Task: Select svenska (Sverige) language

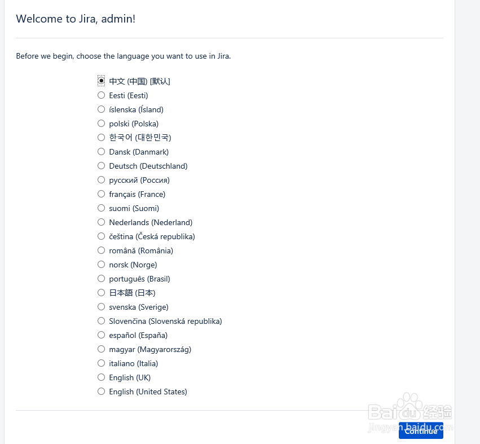Action: [x=102, y=307]
